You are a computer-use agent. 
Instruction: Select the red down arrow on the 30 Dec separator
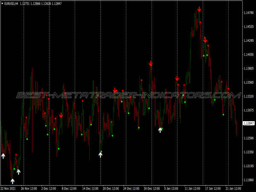(151, 64)
